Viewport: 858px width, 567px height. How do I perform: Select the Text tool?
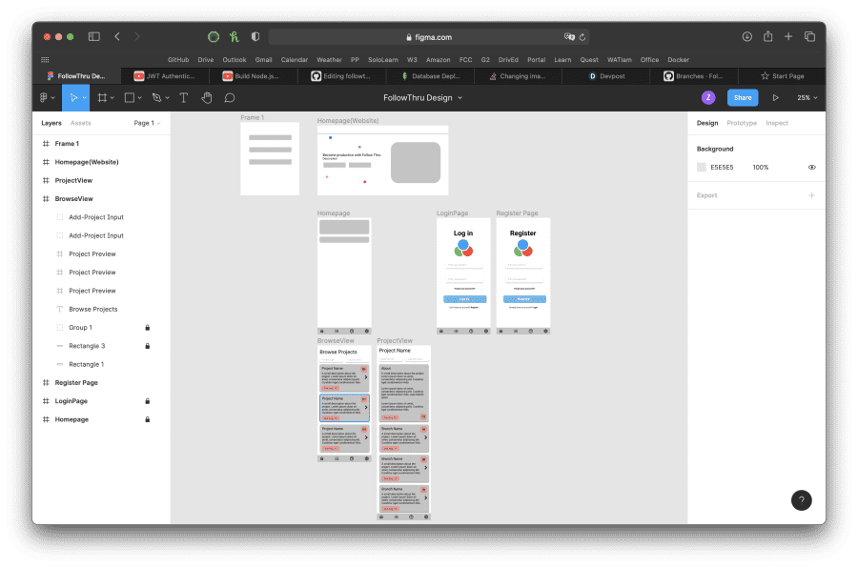(x=184, y=98)
